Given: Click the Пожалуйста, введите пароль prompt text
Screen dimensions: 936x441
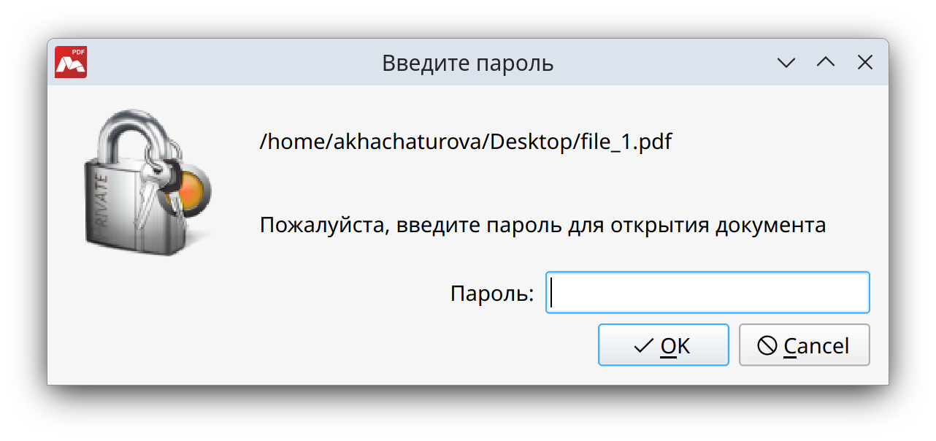Looking at the screenshot, I should tap(542, 225).
